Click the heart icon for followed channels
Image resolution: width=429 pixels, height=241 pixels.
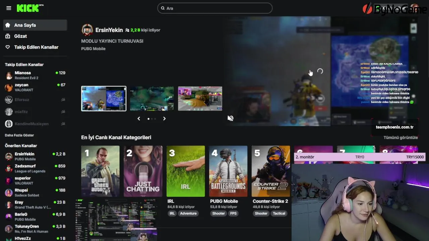8,47
